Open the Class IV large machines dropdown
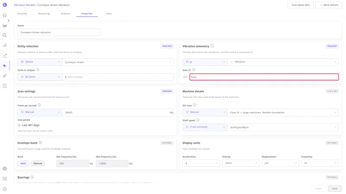The width and height of the screenshot is (346, 194). (x=283, y=113)
